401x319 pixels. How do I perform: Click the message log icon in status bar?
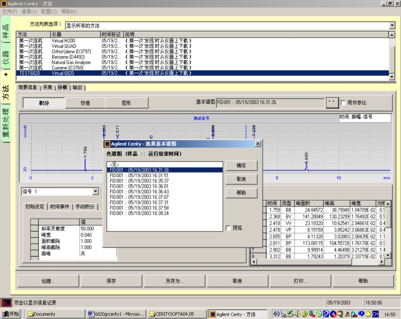point(6,302)
